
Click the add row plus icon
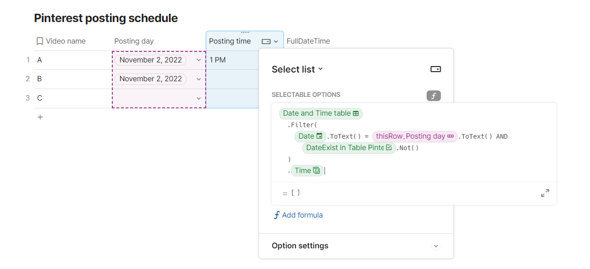tap(40, 117)
